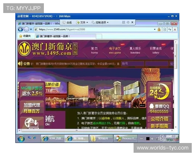Click the 客服QQ 94605555 button
The image size is (195, 156).
[159, 109]
